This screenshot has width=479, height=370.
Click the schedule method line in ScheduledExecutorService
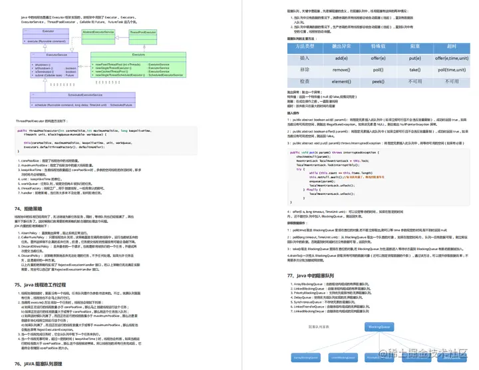point(82,105)
